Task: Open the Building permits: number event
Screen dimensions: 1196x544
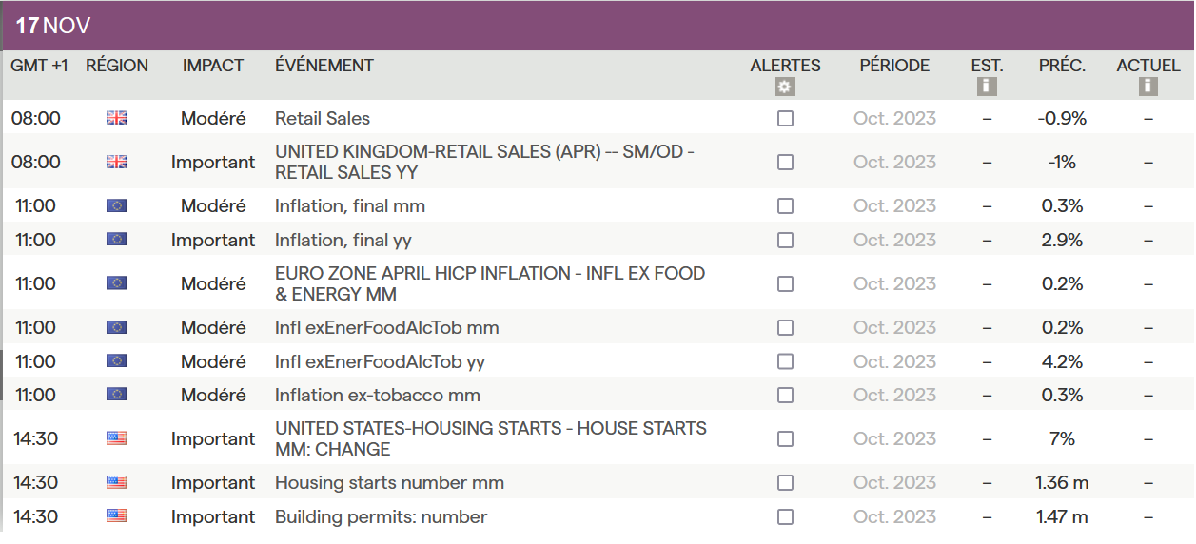Action: point(381,516)
